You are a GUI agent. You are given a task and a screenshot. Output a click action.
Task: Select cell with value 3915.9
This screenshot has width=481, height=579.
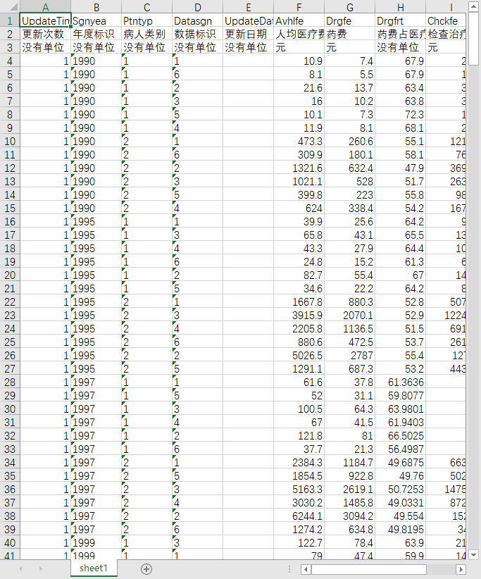point(299,316)
